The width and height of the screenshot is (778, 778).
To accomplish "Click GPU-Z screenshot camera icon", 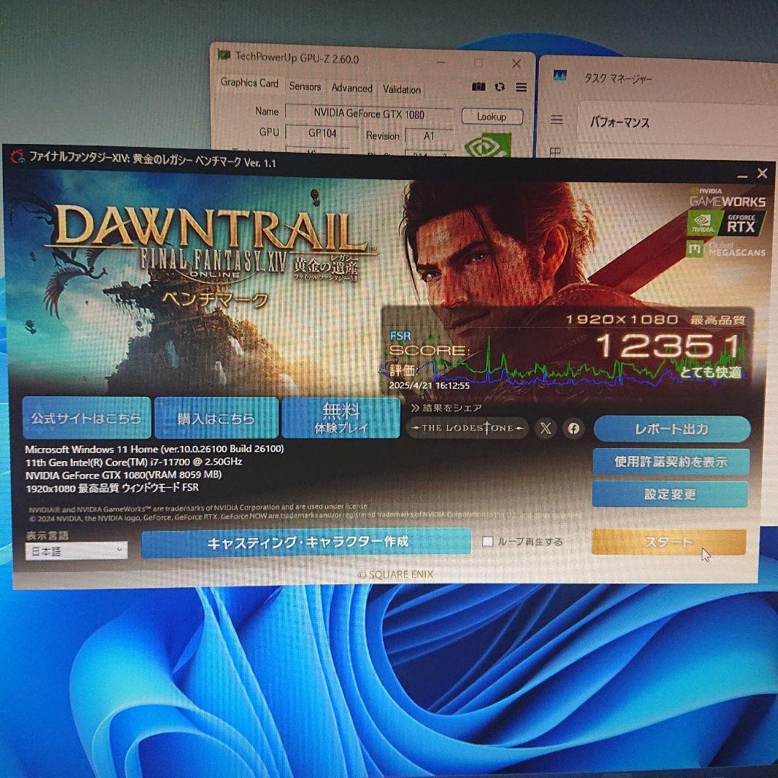I will [x=478, y=87].
